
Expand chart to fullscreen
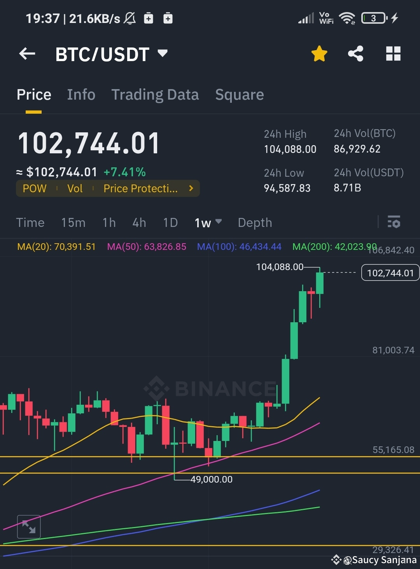(x=29, y=527)
